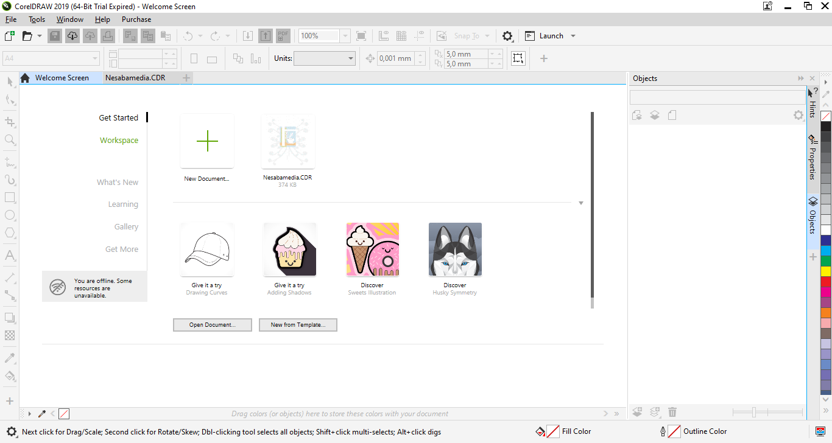Select the Rectangle tool
Screen dimensions: 832x443
pyautogui.click(x=10, y=197)
